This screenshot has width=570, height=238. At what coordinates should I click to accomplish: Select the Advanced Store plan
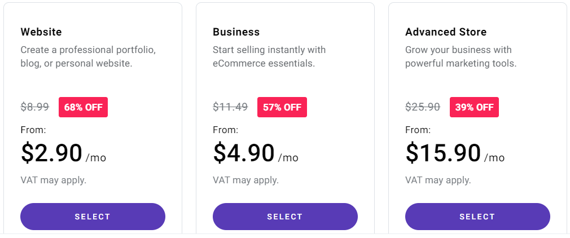pyautogui.click(x=477, y=217)
